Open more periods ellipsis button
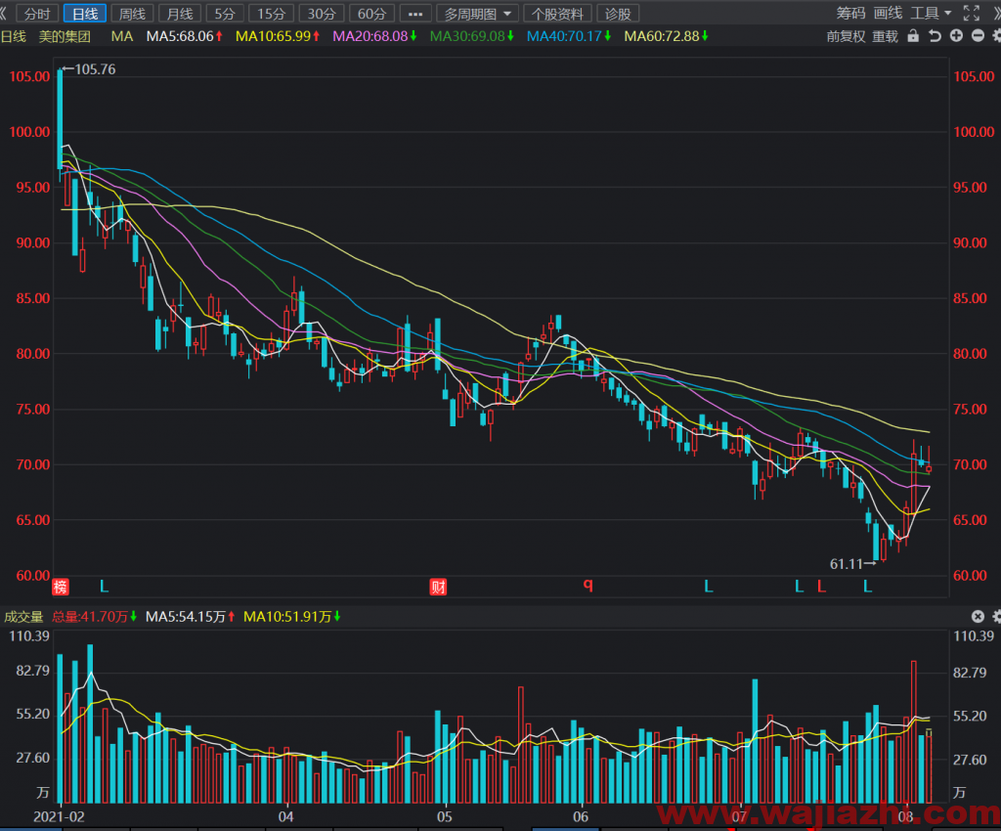1001x831 pixels. [414, 14]
